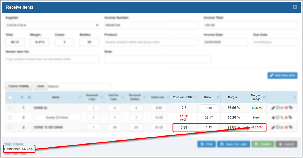Click the red delete X in Buddy Elf Mints row

[x=286, y=118]
